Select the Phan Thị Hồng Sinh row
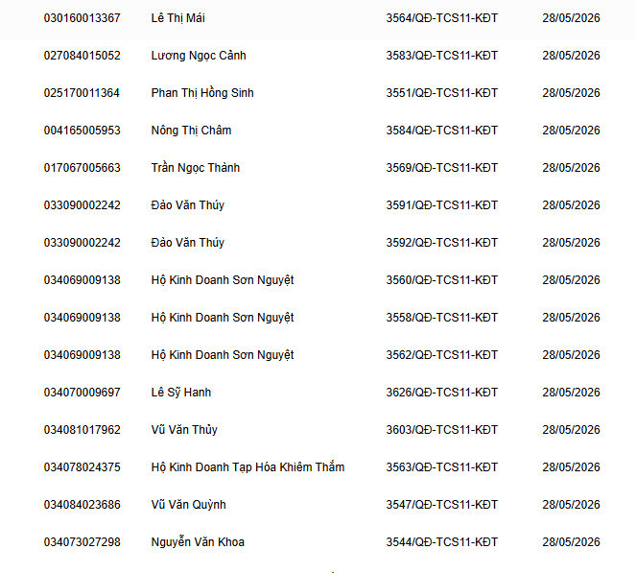 coord(318,93)
